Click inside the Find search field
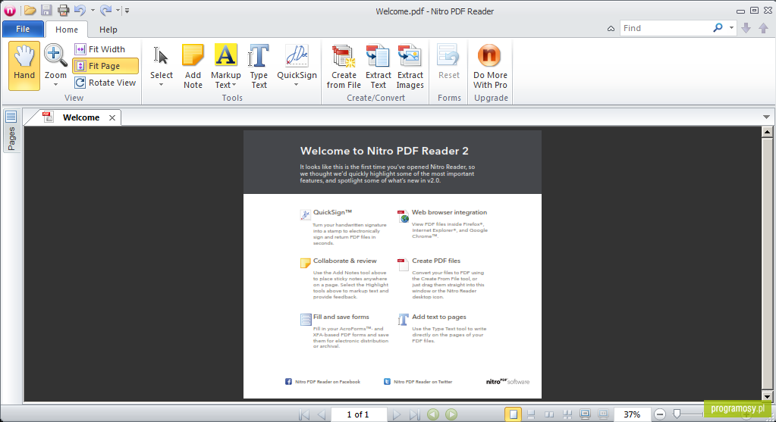This screenshot has height=422, width=776. click(666, 28)
